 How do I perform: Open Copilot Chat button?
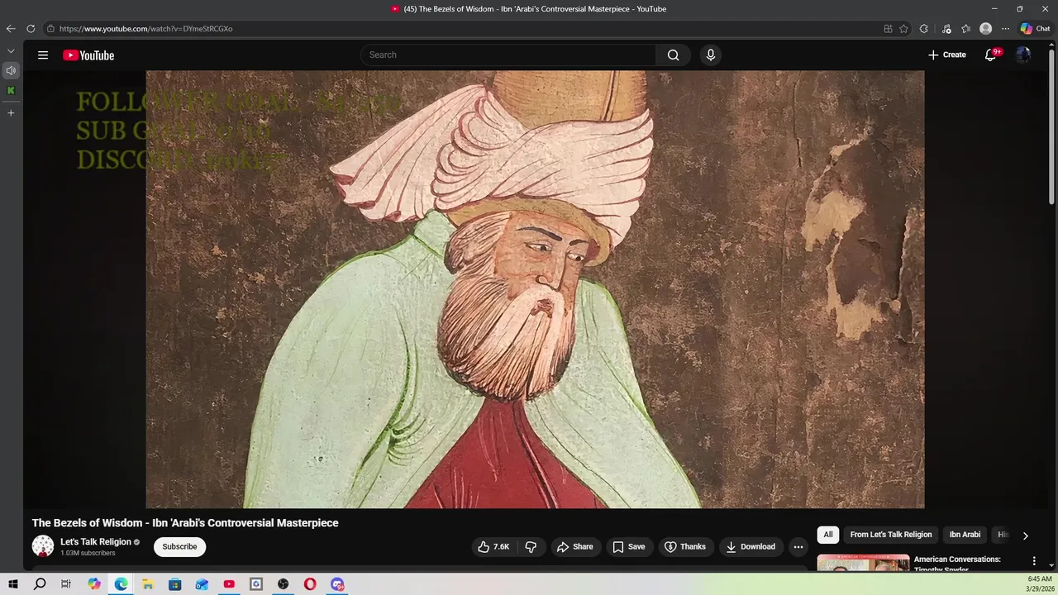pos(1035,28)
